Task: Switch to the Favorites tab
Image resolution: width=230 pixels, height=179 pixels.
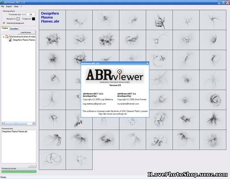Action: (14, 29)
